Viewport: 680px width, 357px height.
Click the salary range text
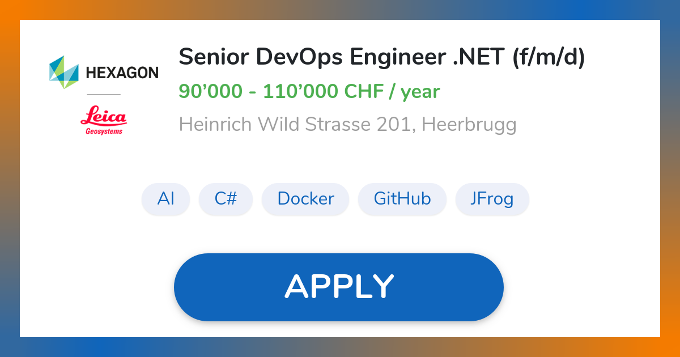[x=309, y=91]
